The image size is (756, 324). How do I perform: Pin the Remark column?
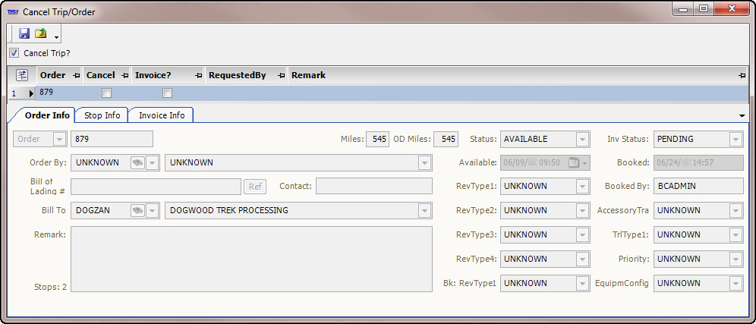pos(742,76)
